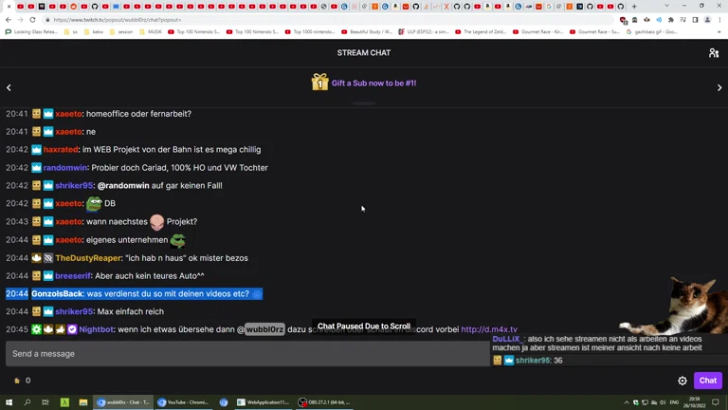
Task: Open File Explorer from the taskbar
Action: click(x=82, y=402)
